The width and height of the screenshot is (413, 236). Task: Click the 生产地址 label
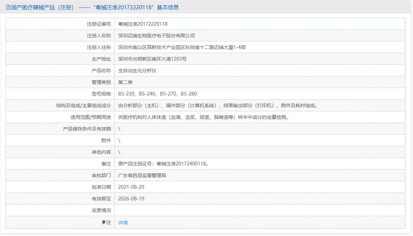point(101,59)
